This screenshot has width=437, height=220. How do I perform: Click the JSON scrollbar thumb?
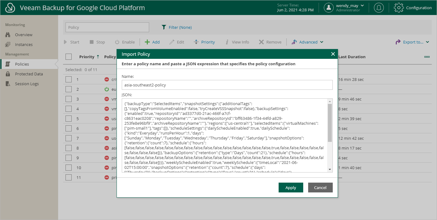(x=330, y=123)
